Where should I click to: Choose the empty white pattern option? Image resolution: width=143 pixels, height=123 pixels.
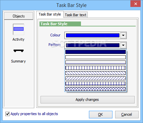coord(96,57)
